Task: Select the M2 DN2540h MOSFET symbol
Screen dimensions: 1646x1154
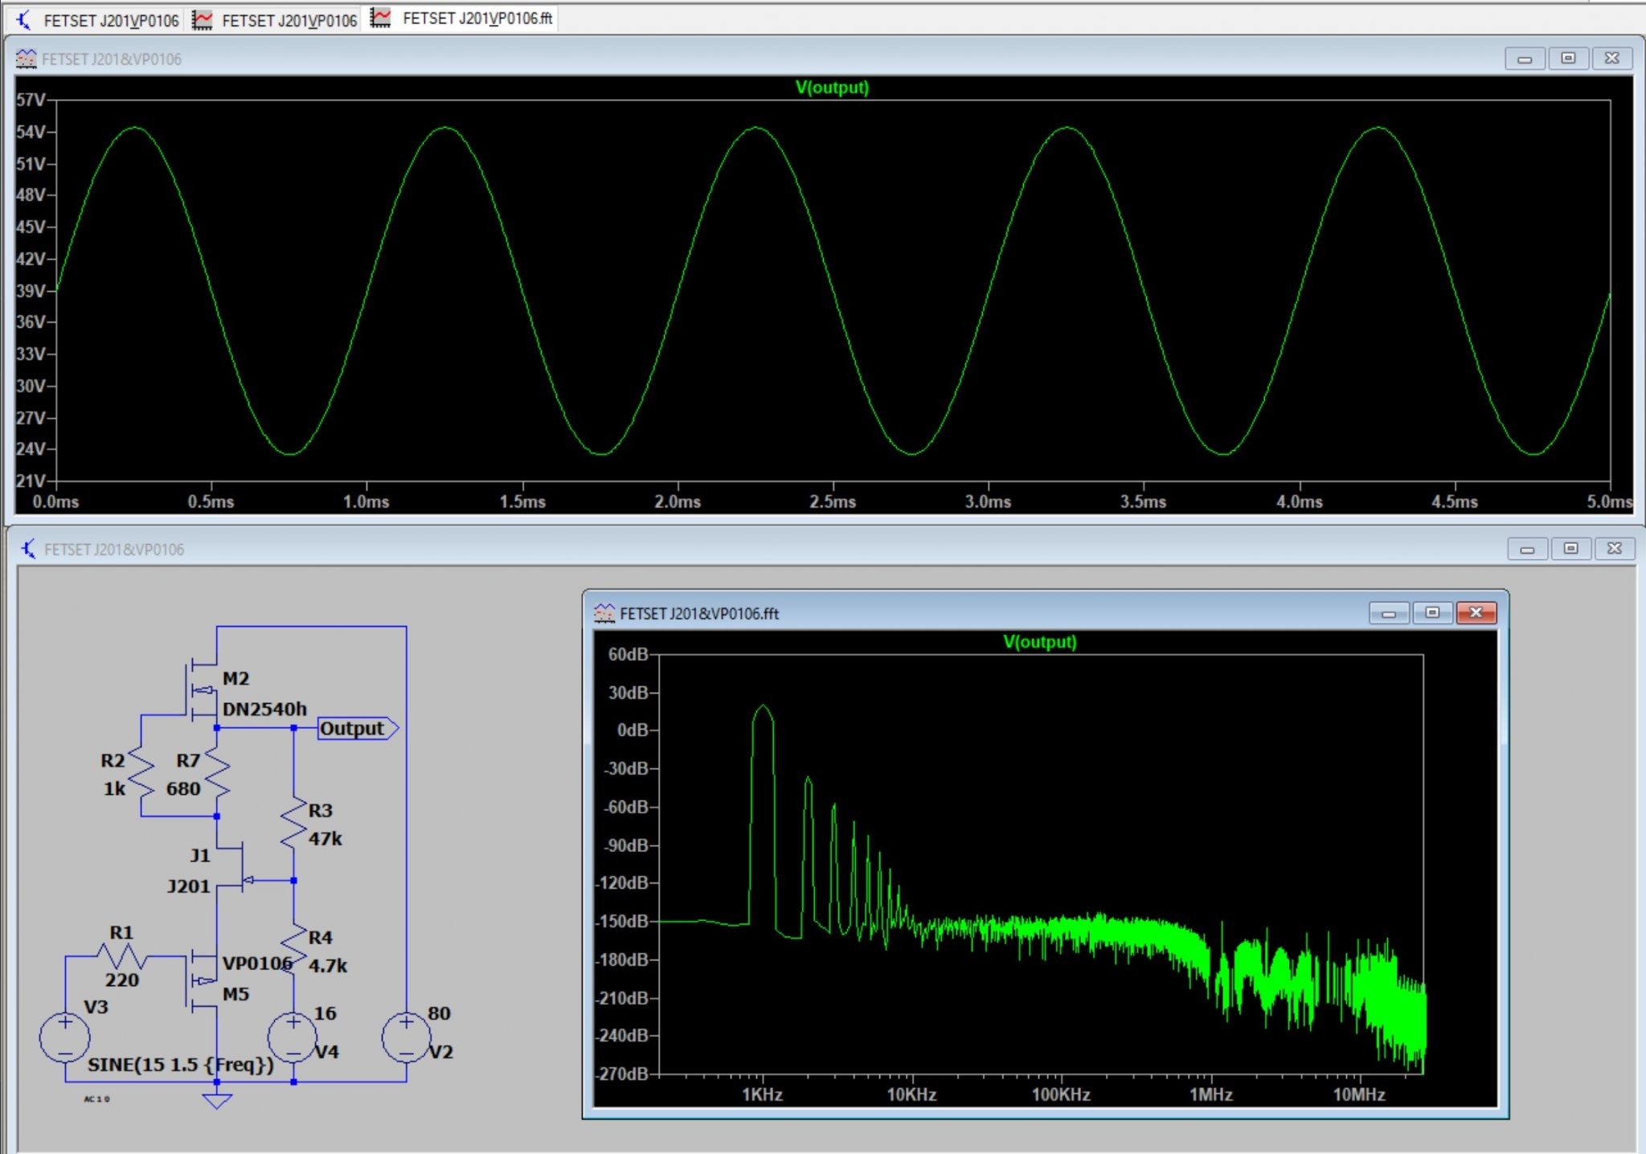Action: coord(203,690)
